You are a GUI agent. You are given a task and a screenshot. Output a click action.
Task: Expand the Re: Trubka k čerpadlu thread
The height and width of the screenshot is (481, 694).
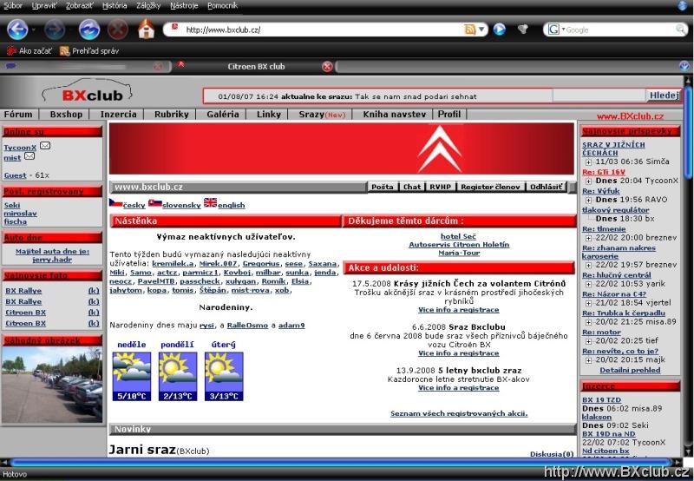588,322
